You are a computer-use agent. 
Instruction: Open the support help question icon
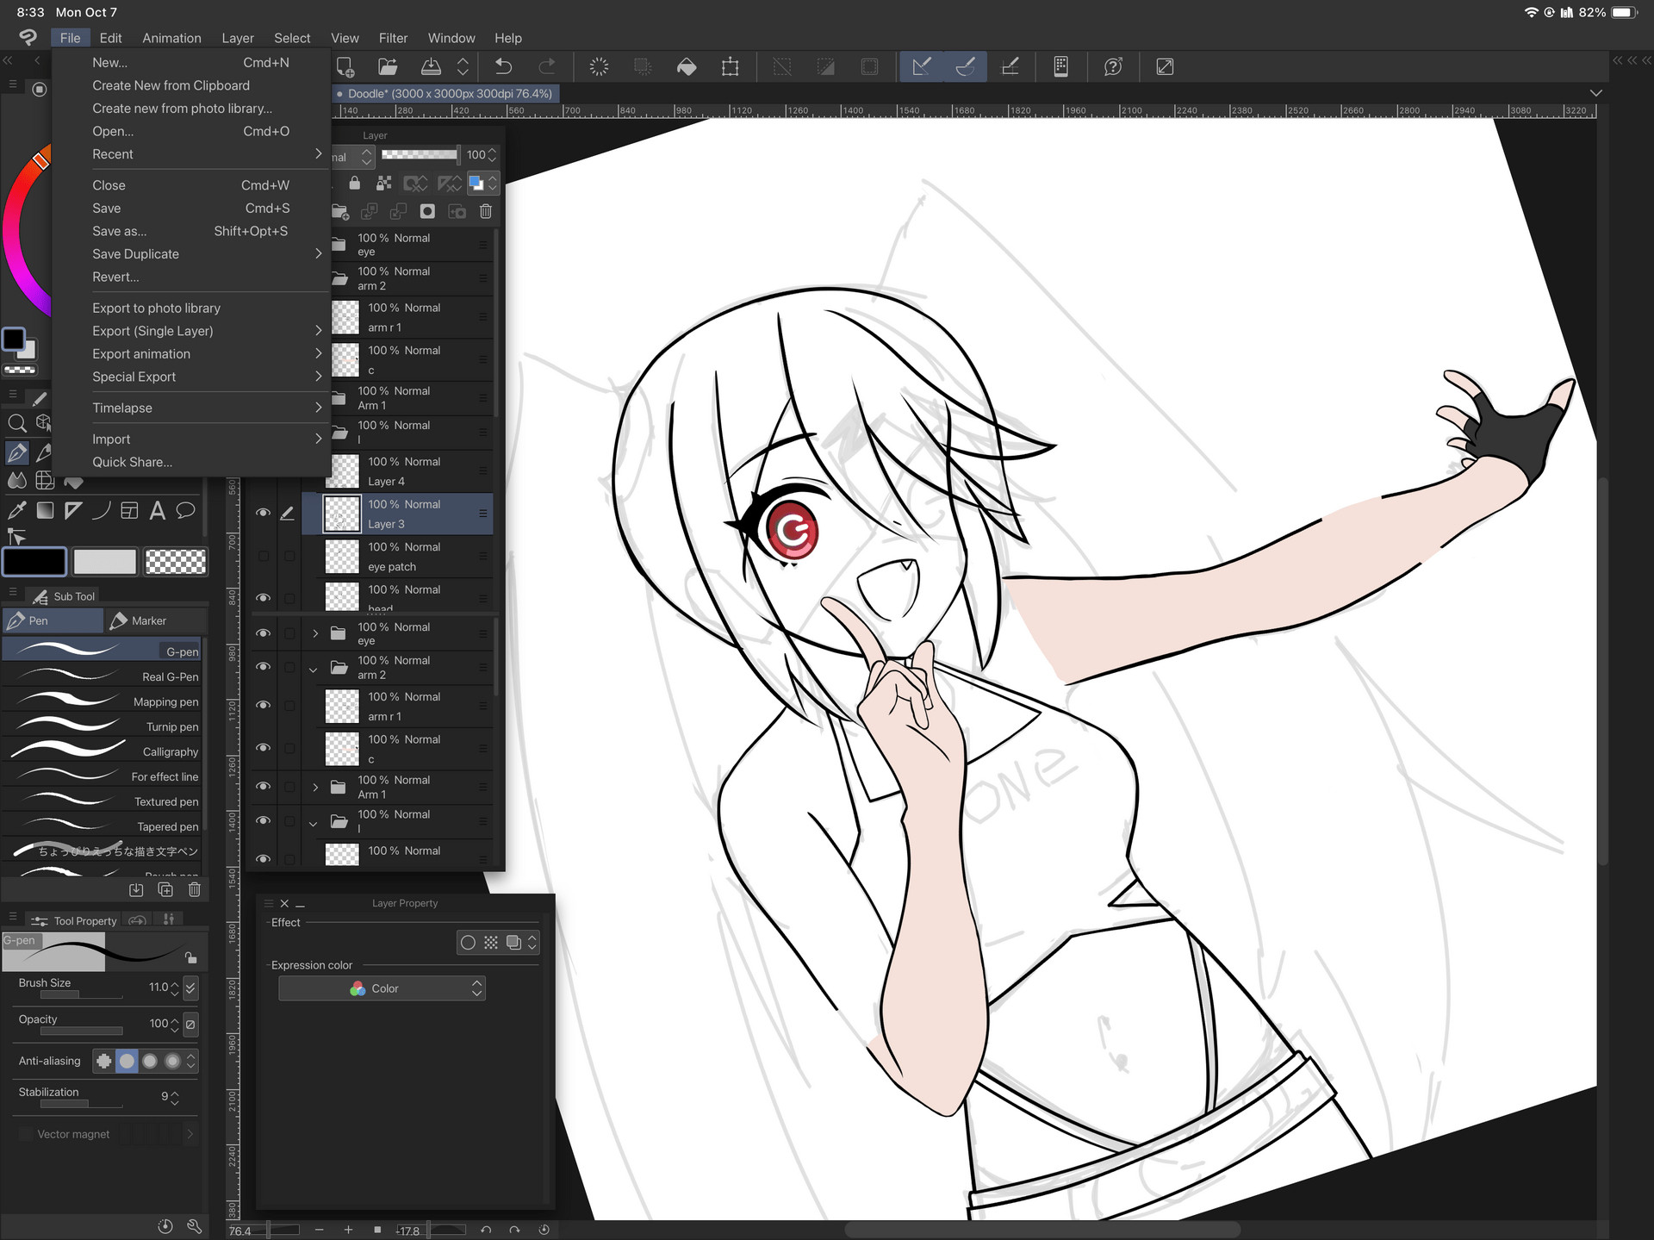pyautogui.click(x=1113, y=66)
